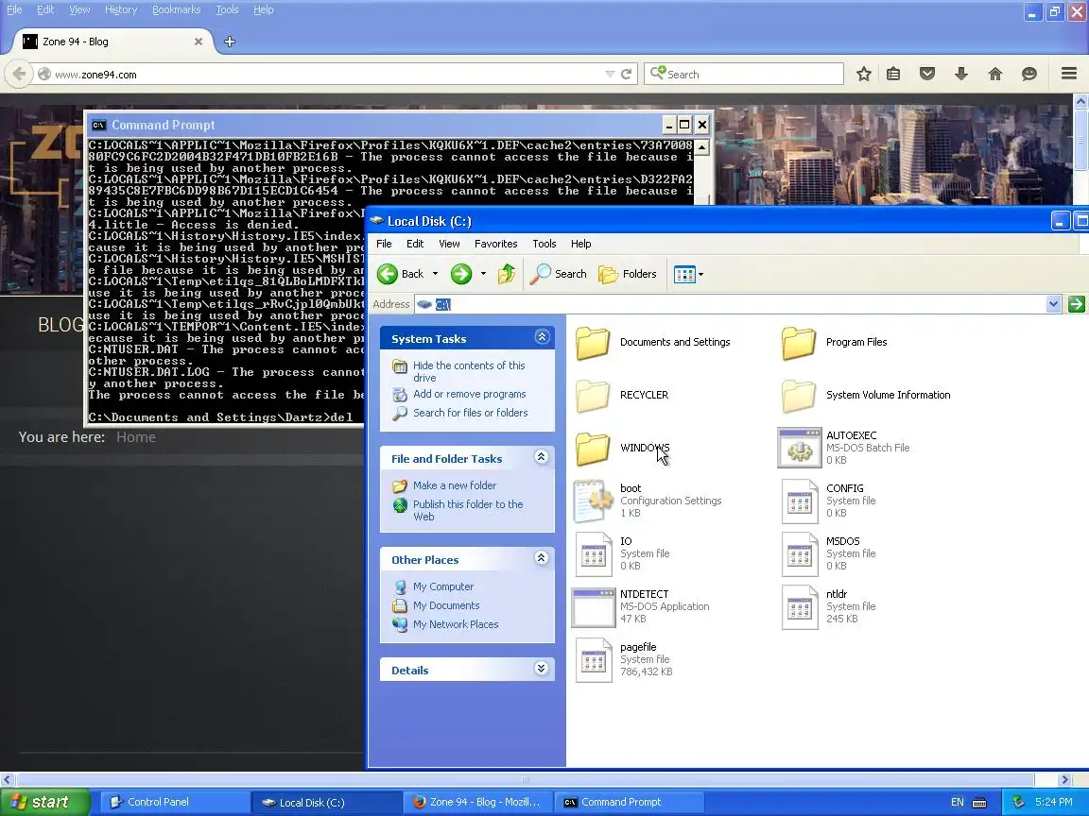Select the MSDOS system file
The width and height of the screenshot is (1089, 816).
point(828,553)
